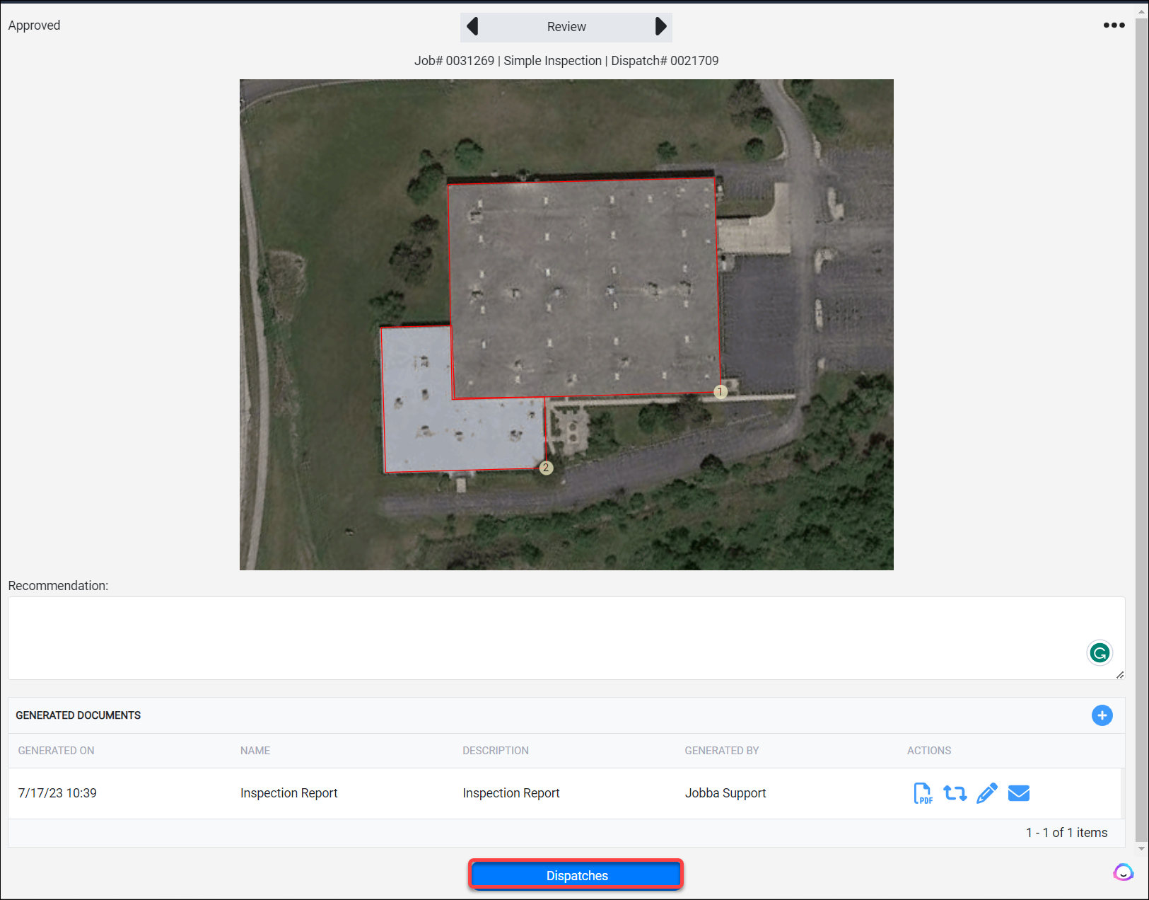Open the chat assistant icon
Image resolution: width=1149 pixels, height=900 pixels.
click(x=1123, y=872)
